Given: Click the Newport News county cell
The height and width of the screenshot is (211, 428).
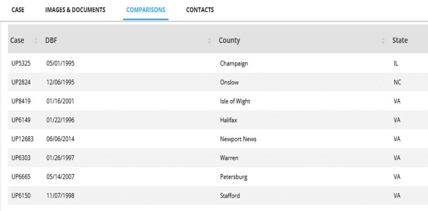Looking at the screenshot, I should click(238, 139).
